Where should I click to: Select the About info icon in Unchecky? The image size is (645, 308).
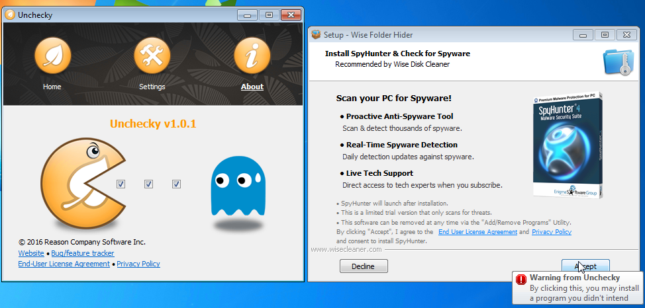(x=252, y=55)
